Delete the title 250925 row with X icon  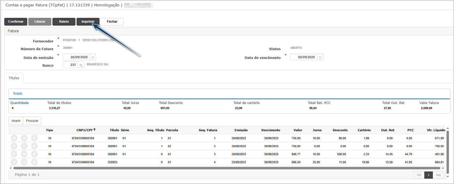(x=14, y=162)
